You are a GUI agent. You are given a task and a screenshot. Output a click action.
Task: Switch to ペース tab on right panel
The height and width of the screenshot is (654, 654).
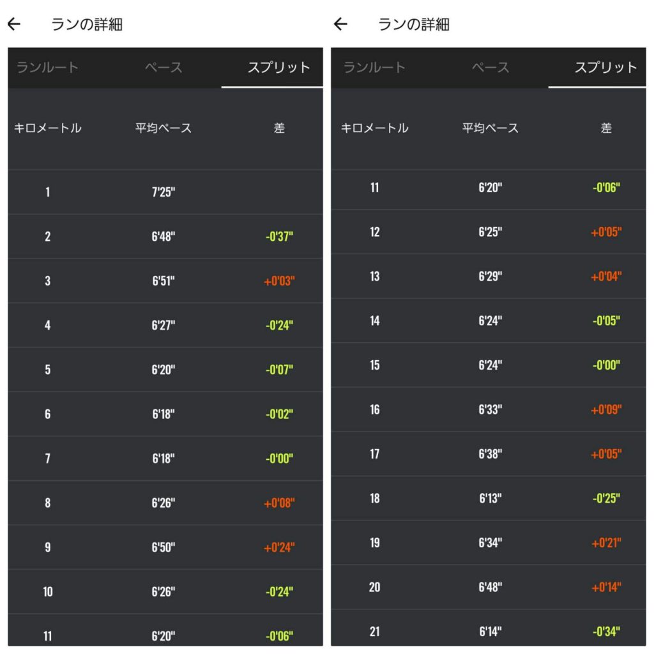tap(490, 68)
